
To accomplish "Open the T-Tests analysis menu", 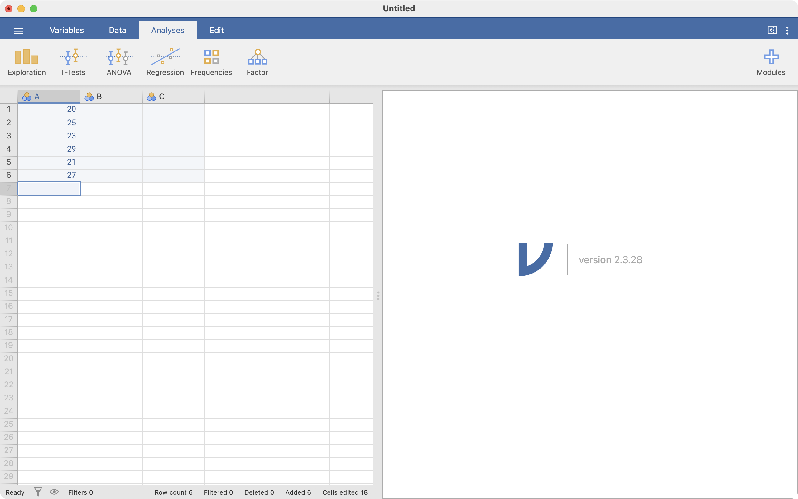I will (x=73, y=62).
